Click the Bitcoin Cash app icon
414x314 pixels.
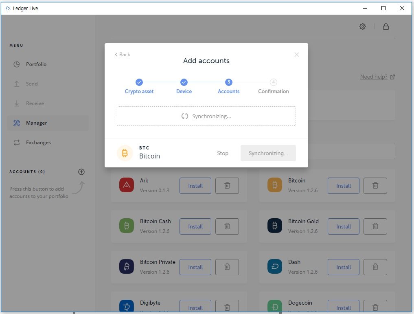[x=127, y=226]
